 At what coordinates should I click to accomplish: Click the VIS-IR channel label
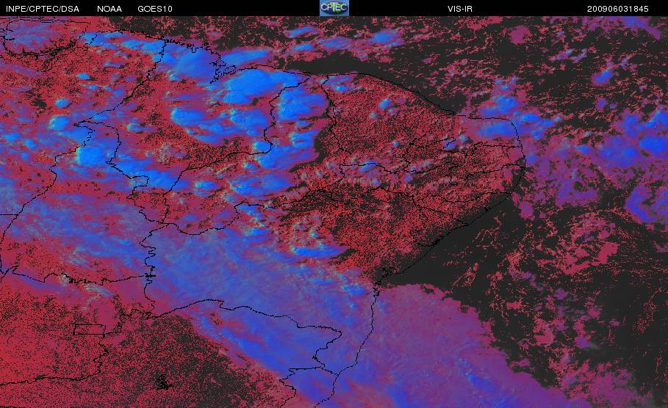[460, 9]
